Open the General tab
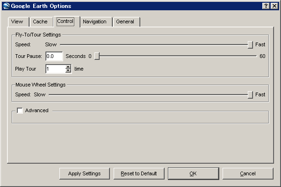This screenshot has width=281, height=187. point(125,22)
